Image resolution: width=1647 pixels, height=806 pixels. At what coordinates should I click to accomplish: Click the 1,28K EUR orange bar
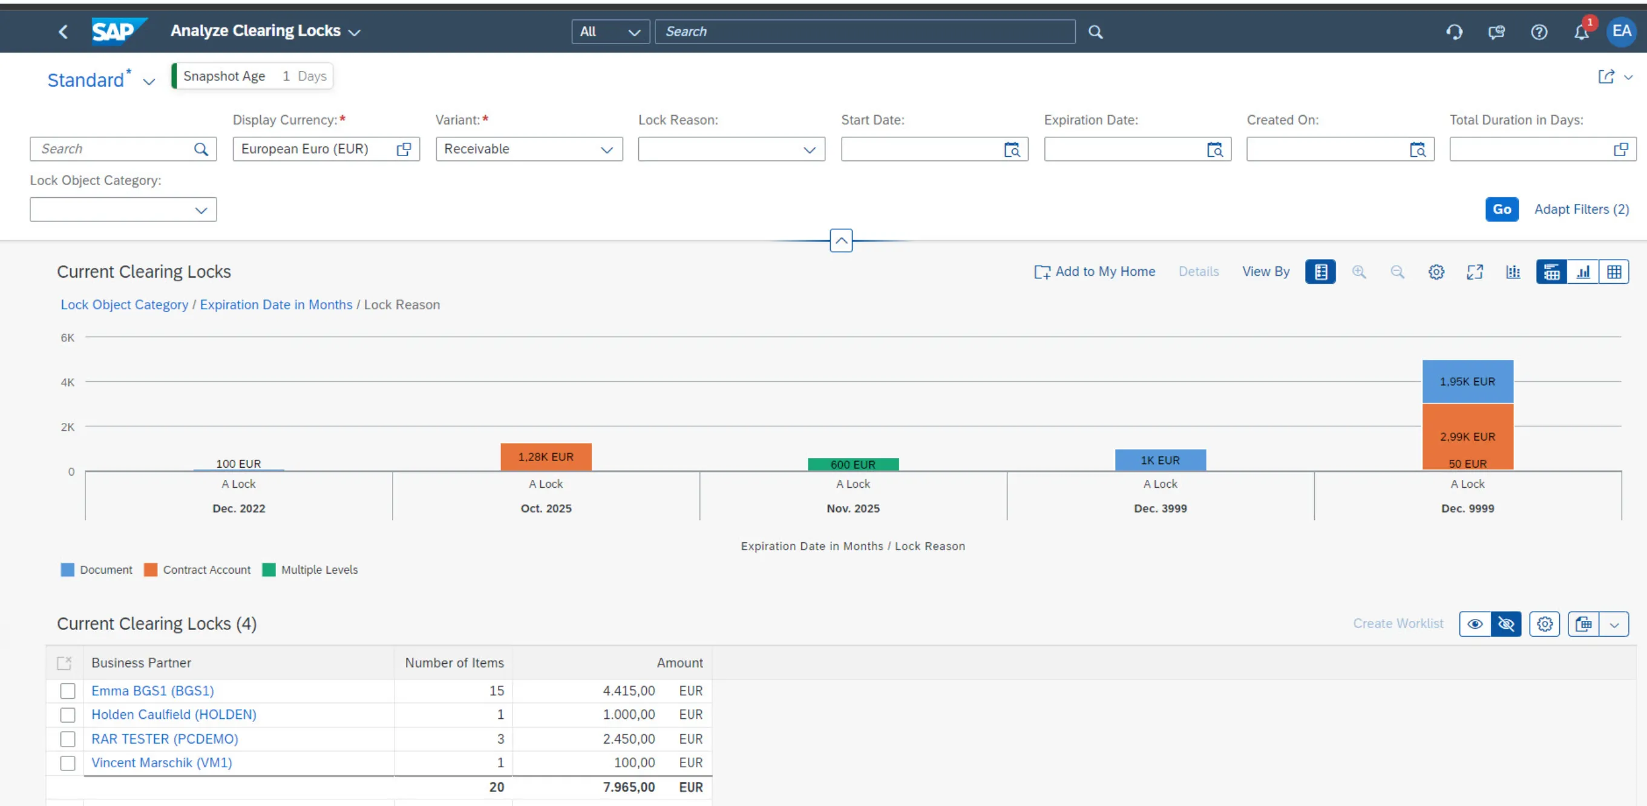click(x=546, y=457)
